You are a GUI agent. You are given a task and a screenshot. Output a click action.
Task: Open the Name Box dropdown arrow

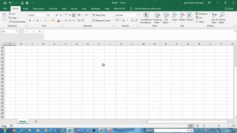coord(17,31)
